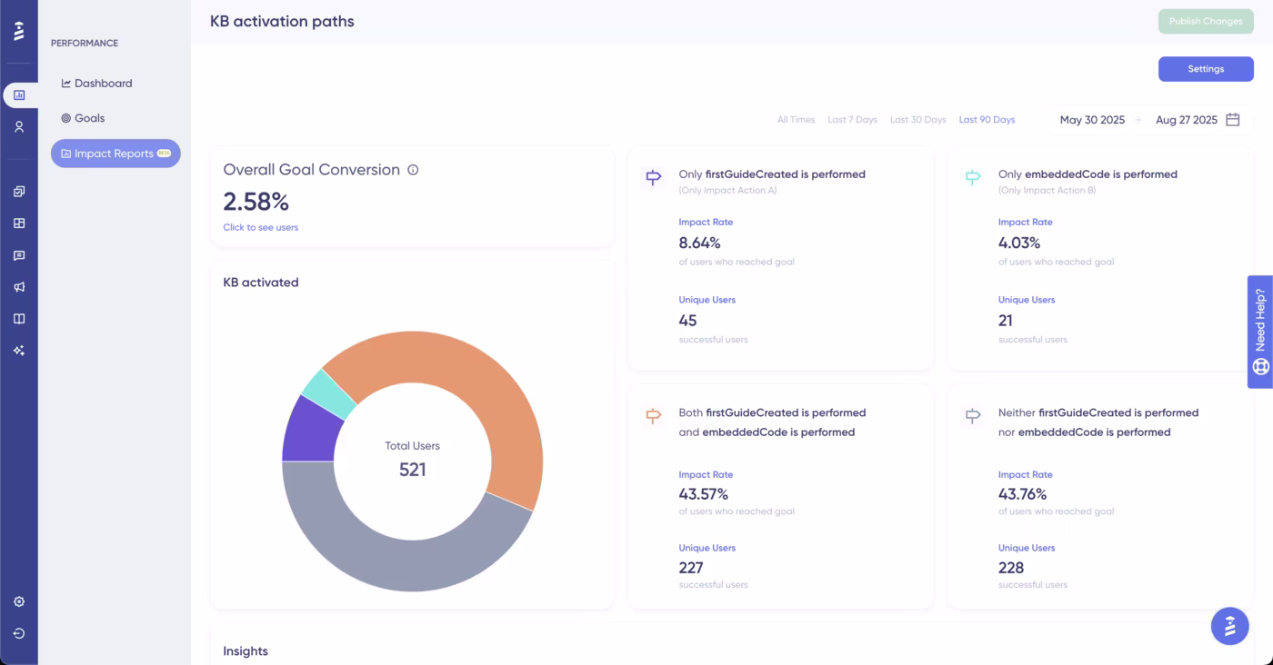Open Announcements via the megaphone icon

[x=19, y=287]
